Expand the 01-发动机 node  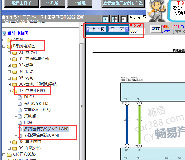[x=9, y=53]
